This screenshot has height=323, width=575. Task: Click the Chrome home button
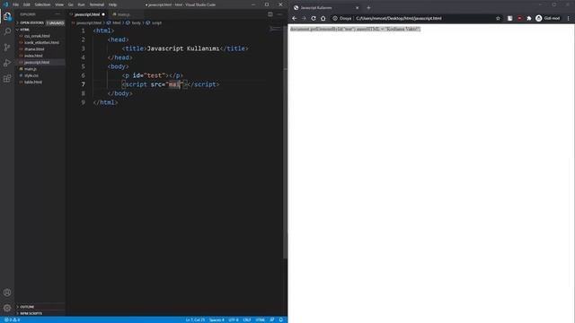tap(323, 18)
